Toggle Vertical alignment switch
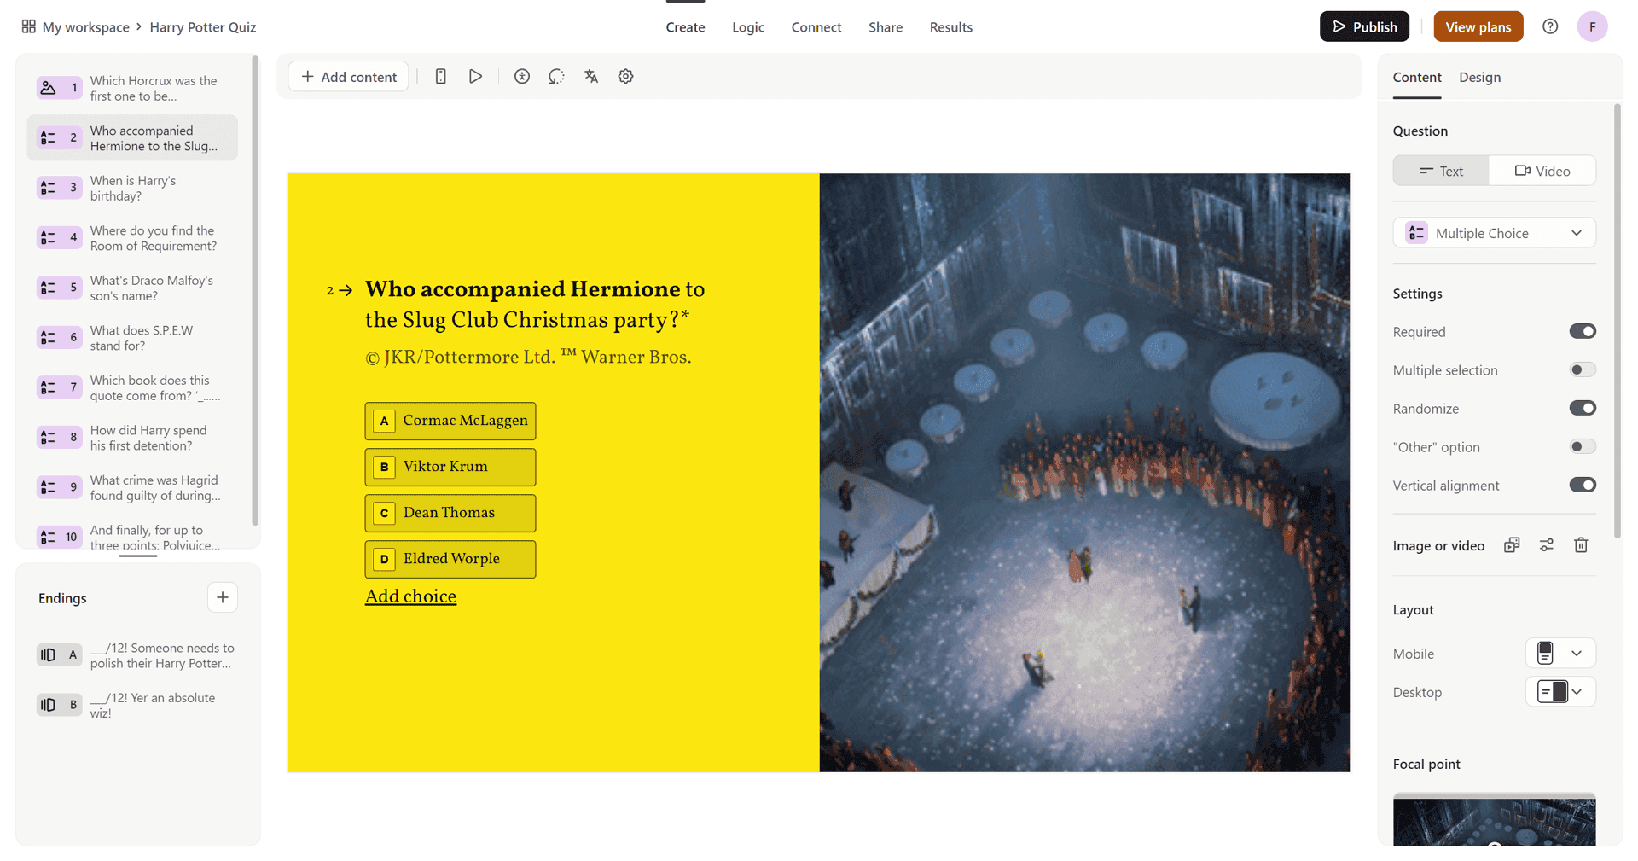Viewport: 1638px width, 861px height. point(1583,485)
